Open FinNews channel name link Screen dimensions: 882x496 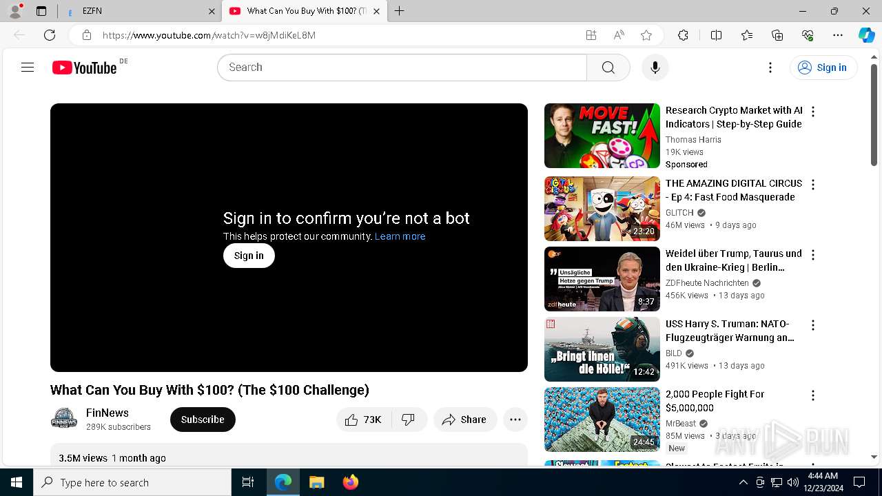pos(107,413)
